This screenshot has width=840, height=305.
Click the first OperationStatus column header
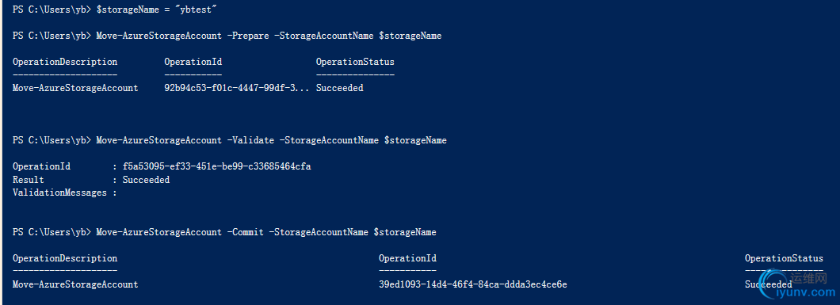pos(355,62)
